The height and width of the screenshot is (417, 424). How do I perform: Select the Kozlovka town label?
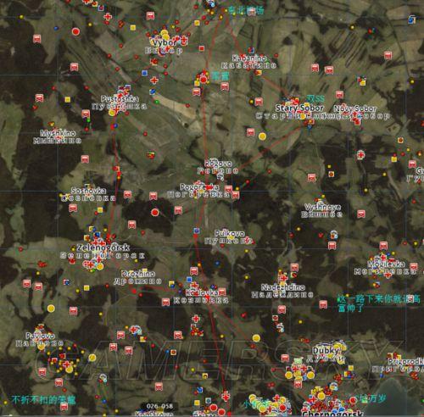(202, 292)
